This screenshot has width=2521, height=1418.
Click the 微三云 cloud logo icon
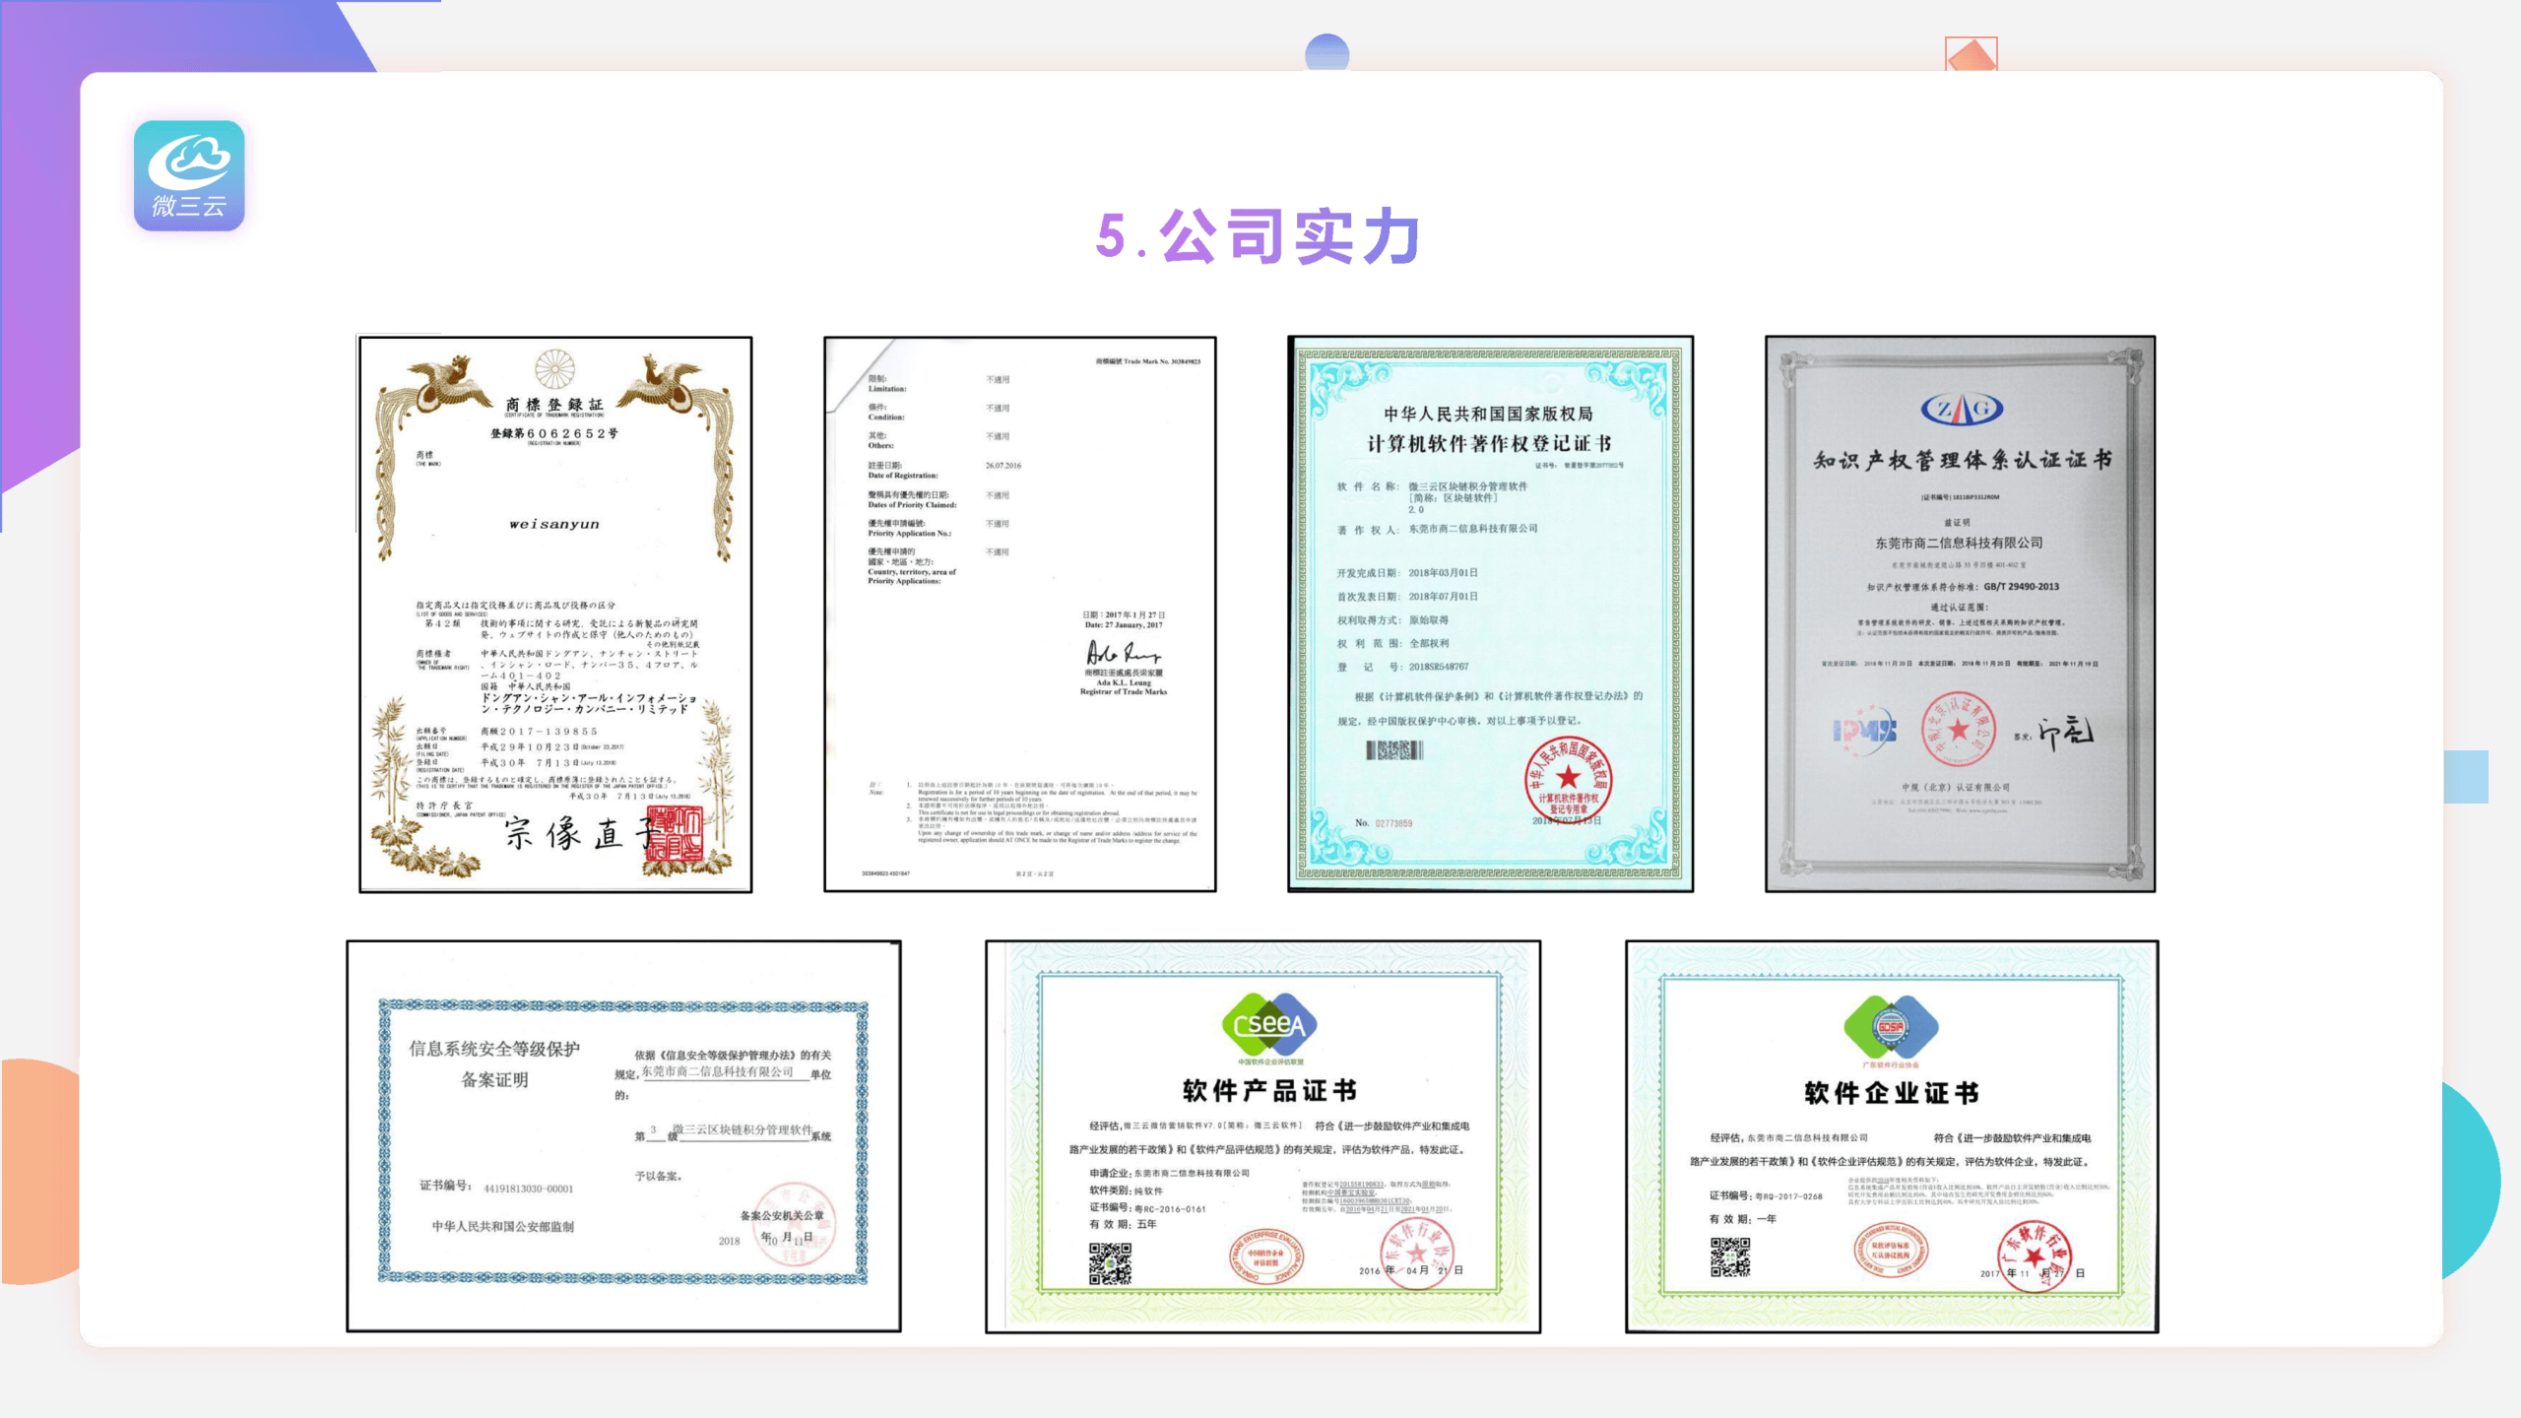click(189, 175)
